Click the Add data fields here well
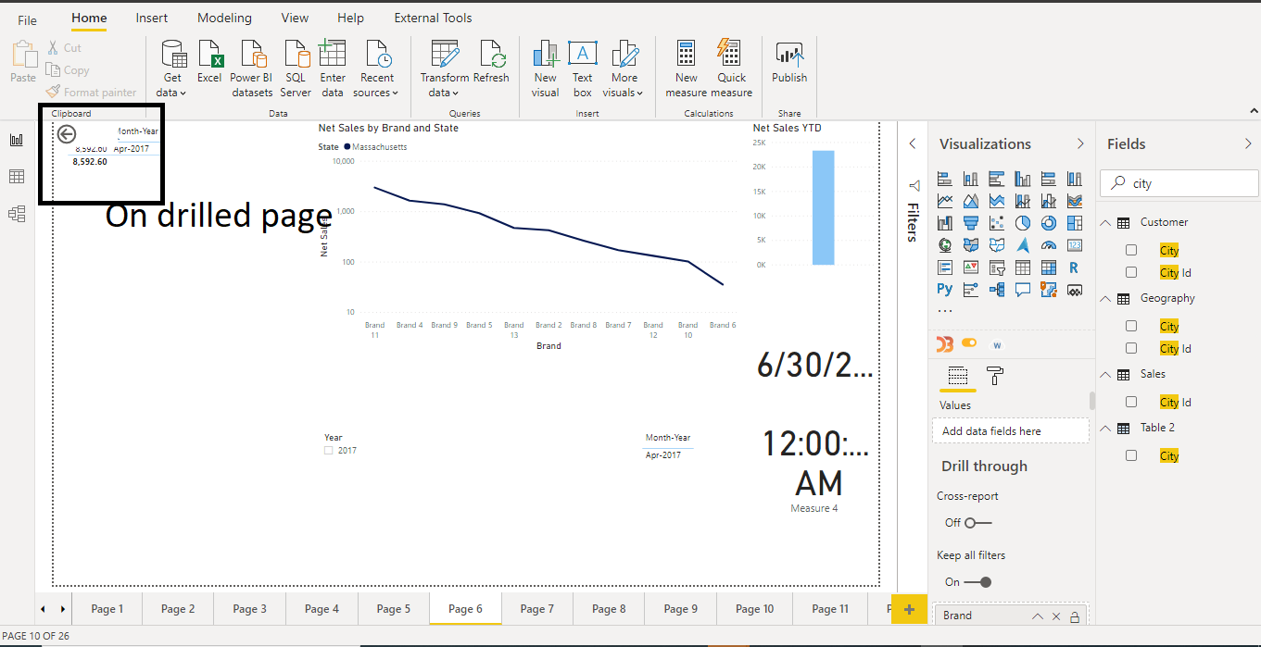This screenshot has width=1261, height=647. [1011, 430]
